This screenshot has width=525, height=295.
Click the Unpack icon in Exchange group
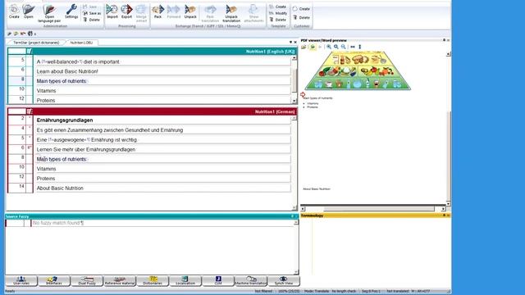pos(190,11)
